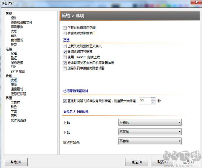Select 代理 tree item
This screenshot has width=202, height=168.
(14, 54)
